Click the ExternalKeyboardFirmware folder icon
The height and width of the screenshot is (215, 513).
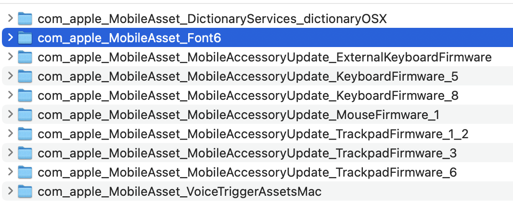click(25, 57)
